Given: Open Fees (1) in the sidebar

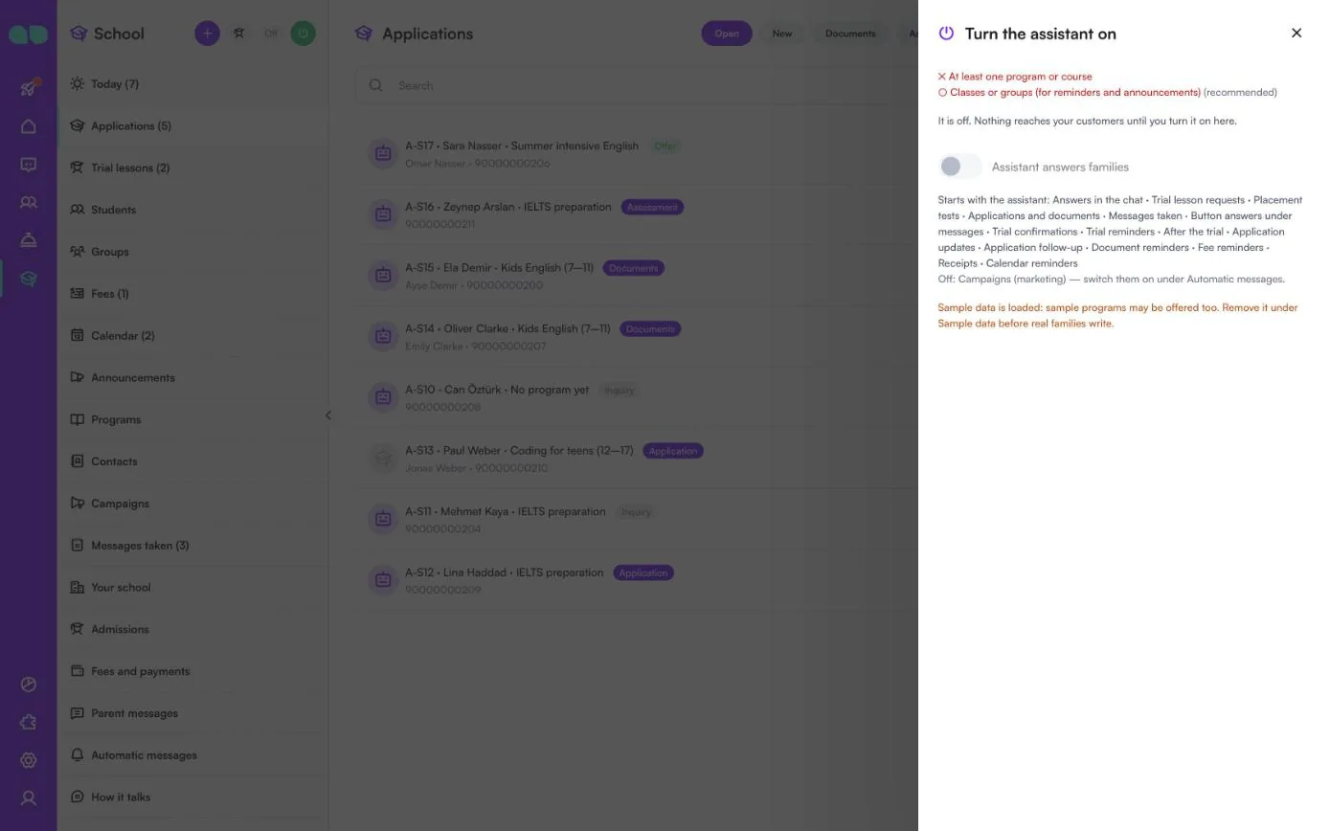Looking at the screenshot, I should point(192,294).
